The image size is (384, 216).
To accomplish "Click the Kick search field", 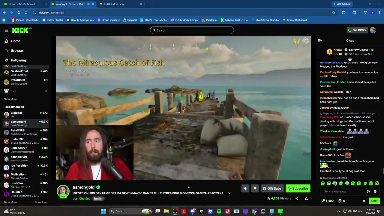I will click(192, 30).
